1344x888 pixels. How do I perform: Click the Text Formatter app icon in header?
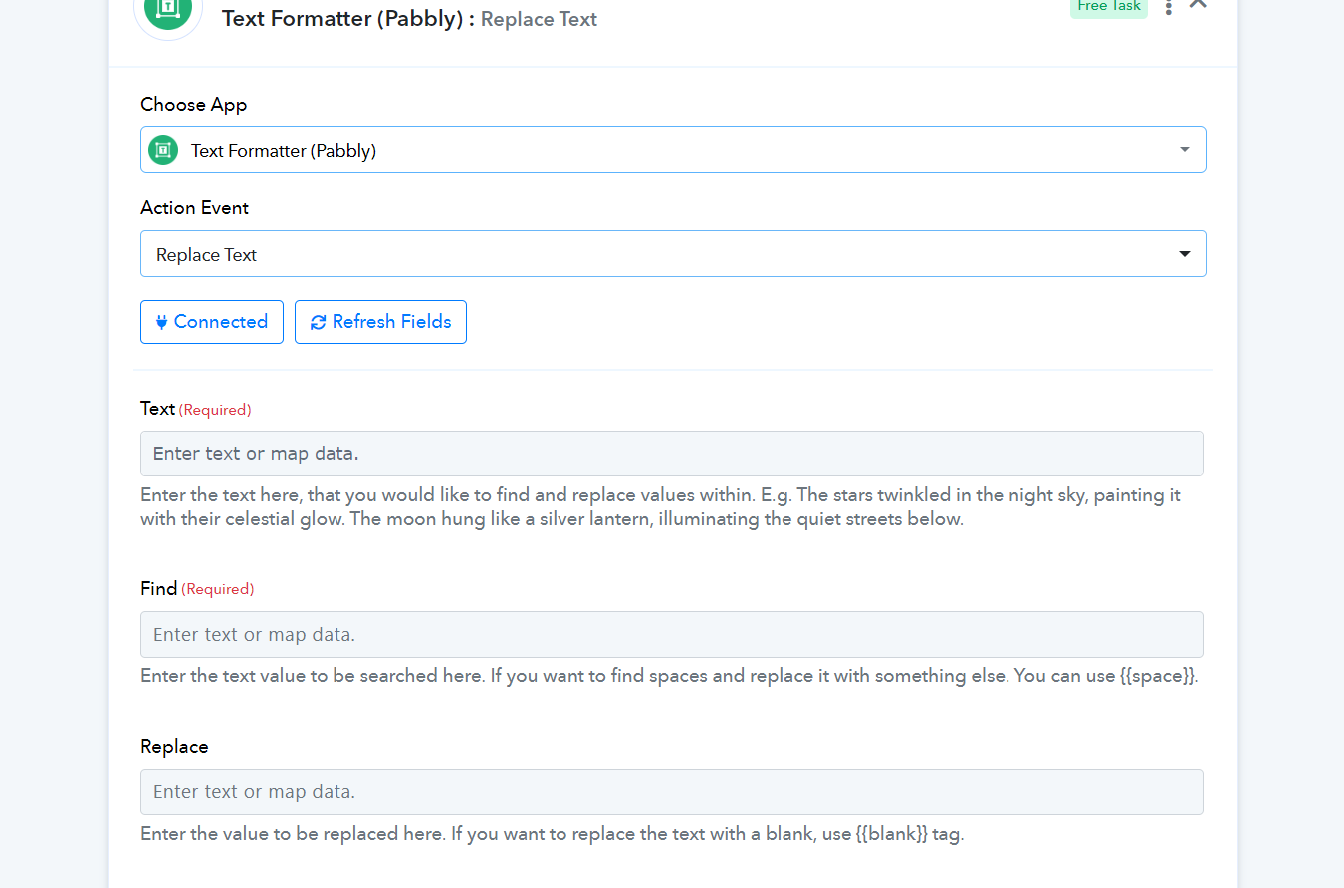[167, 10]
